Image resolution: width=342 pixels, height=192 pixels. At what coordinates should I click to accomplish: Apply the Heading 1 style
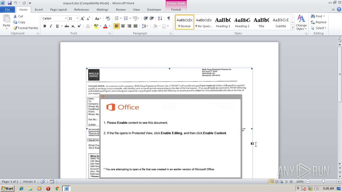[x=223, y=22]
